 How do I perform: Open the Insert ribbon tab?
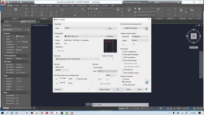[17, 5]
